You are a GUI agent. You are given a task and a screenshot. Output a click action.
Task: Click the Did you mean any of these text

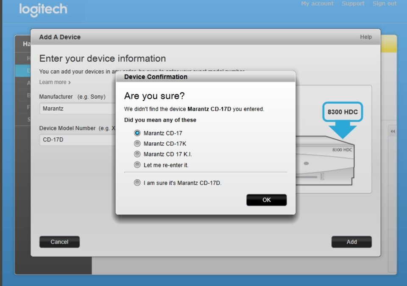[160, 120]
